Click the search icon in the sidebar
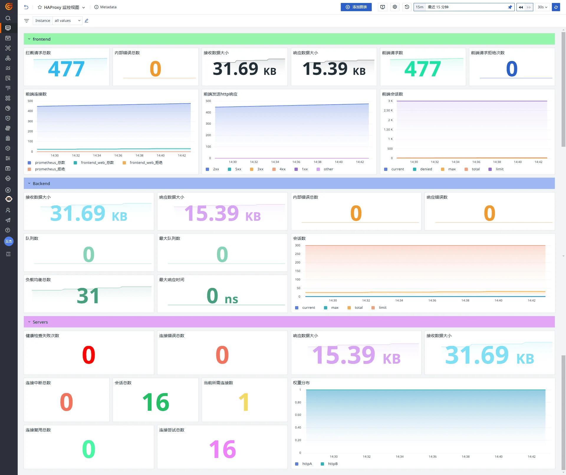This screenshot has width=566, height=475. (8, 18)
